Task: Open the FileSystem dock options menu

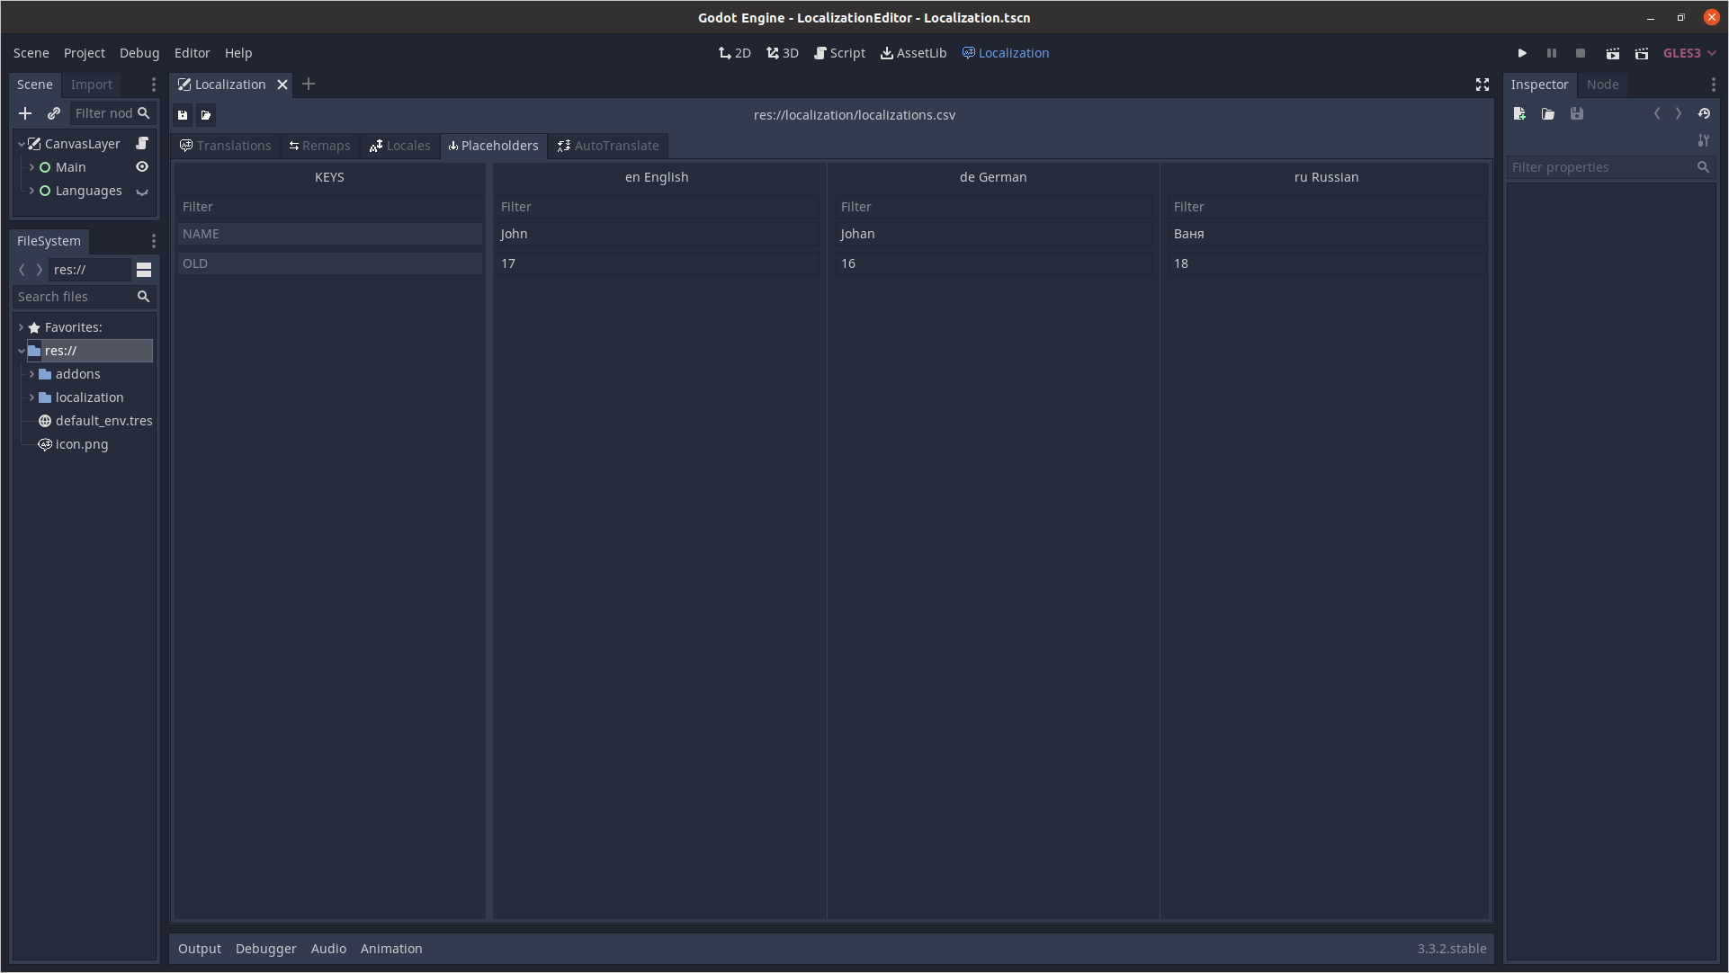Action: (154, 241)
